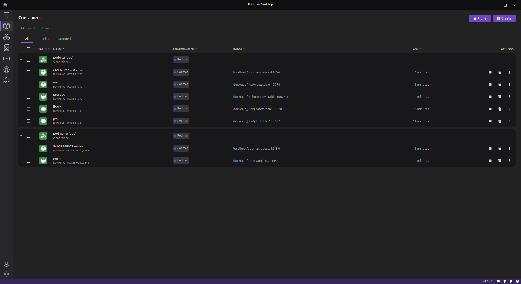Image resolution: width=521 pixels, height=284 pixels.
Task: Check the web container checkbox
Action: (28, 85)
